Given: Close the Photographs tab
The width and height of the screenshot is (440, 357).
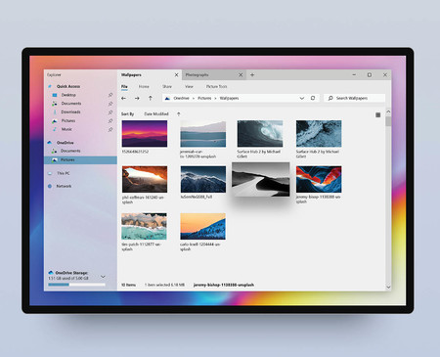Looking at the screenshot, I should click(241, 75).
